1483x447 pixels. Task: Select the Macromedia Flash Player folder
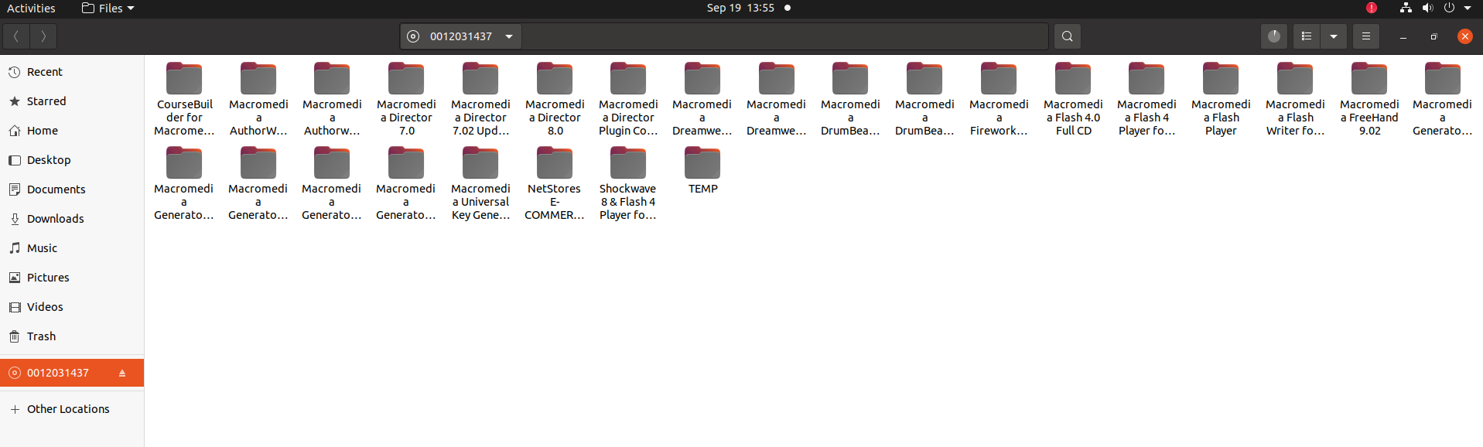[x=1221, y=99]
